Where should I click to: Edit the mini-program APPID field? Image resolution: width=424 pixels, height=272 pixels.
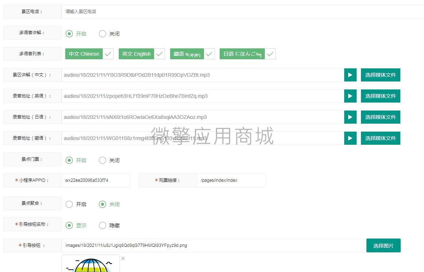96,180
